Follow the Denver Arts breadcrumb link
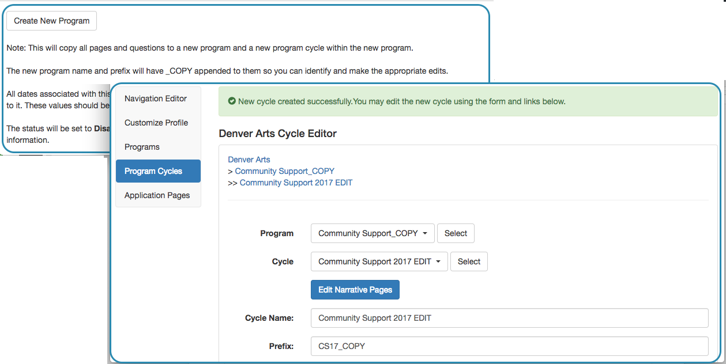Screen dimensions: 726x364 tap(249, 160)
